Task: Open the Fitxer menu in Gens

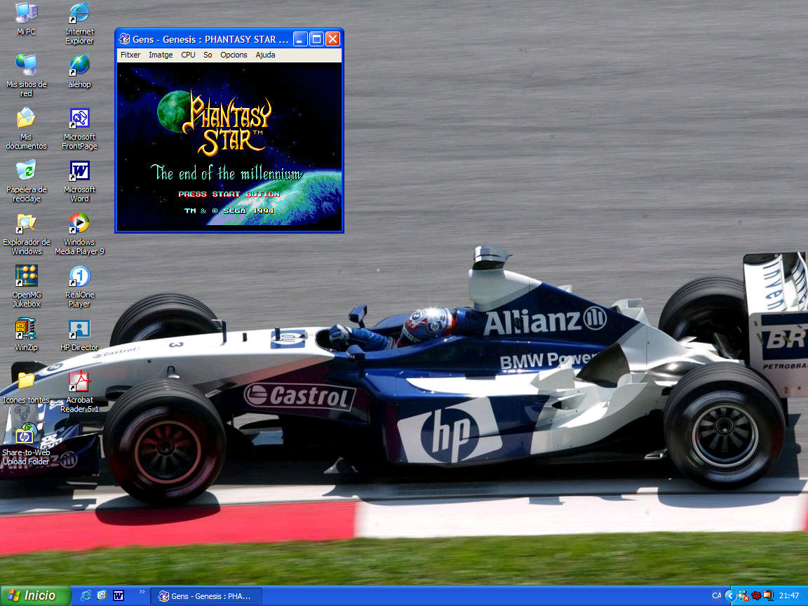Action: 130,55
